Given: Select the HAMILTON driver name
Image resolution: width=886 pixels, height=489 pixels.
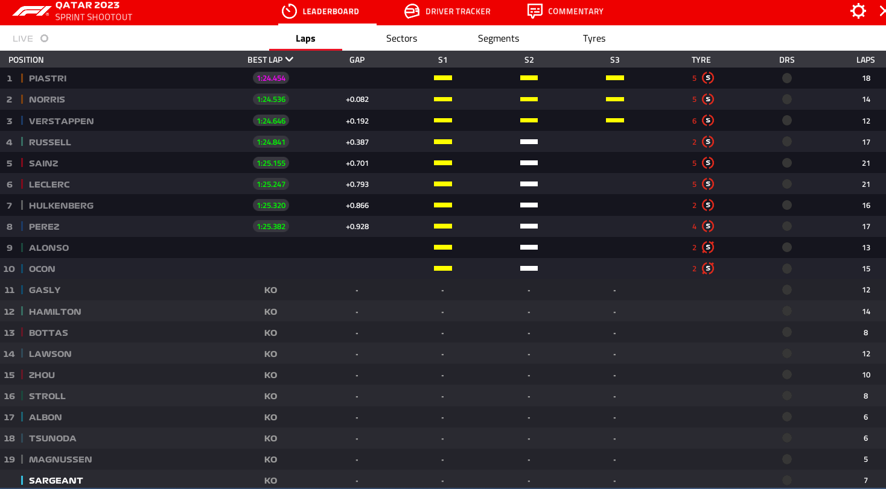Looking at the screenshot, I should [x=55, y=312].
